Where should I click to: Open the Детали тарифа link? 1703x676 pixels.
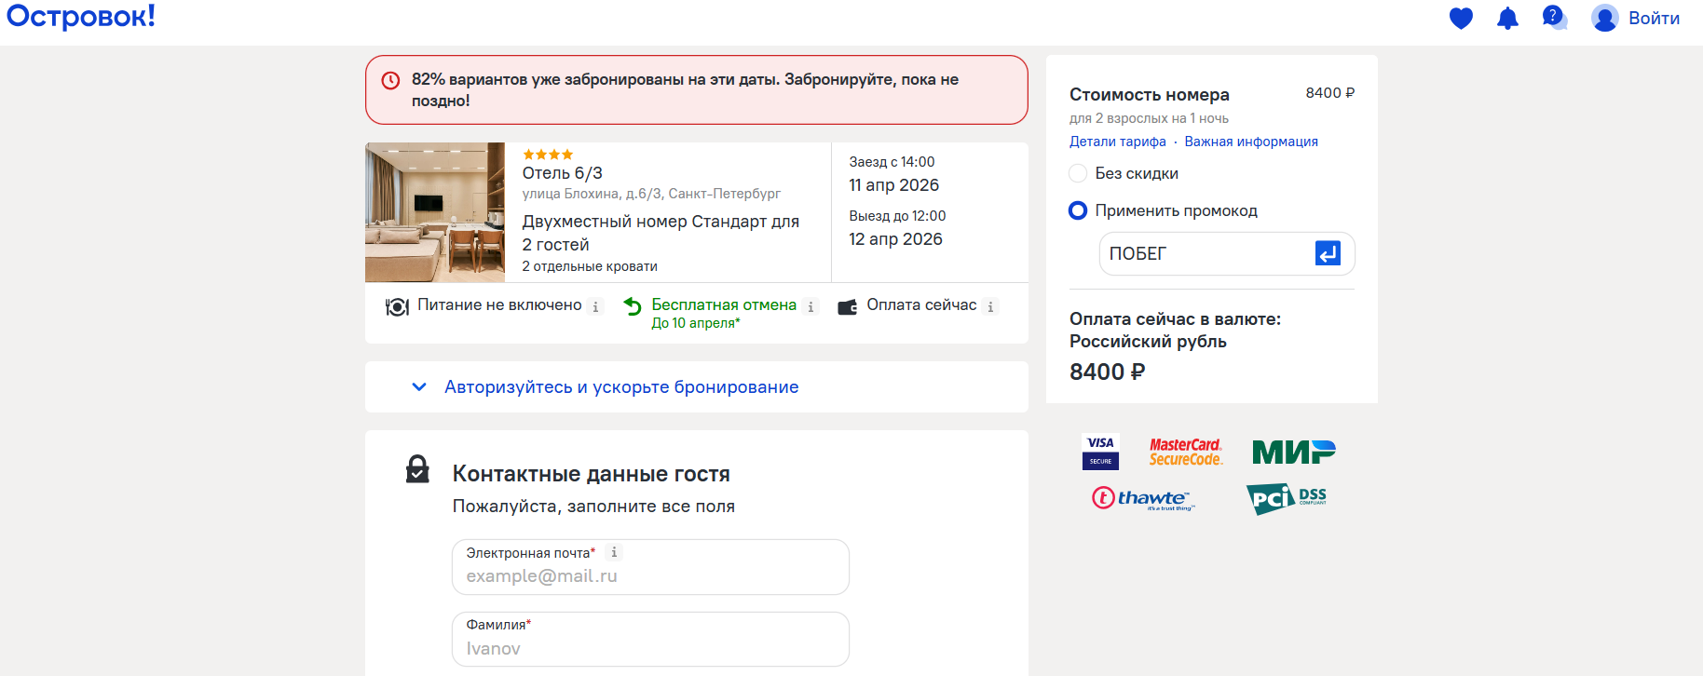1118,141
